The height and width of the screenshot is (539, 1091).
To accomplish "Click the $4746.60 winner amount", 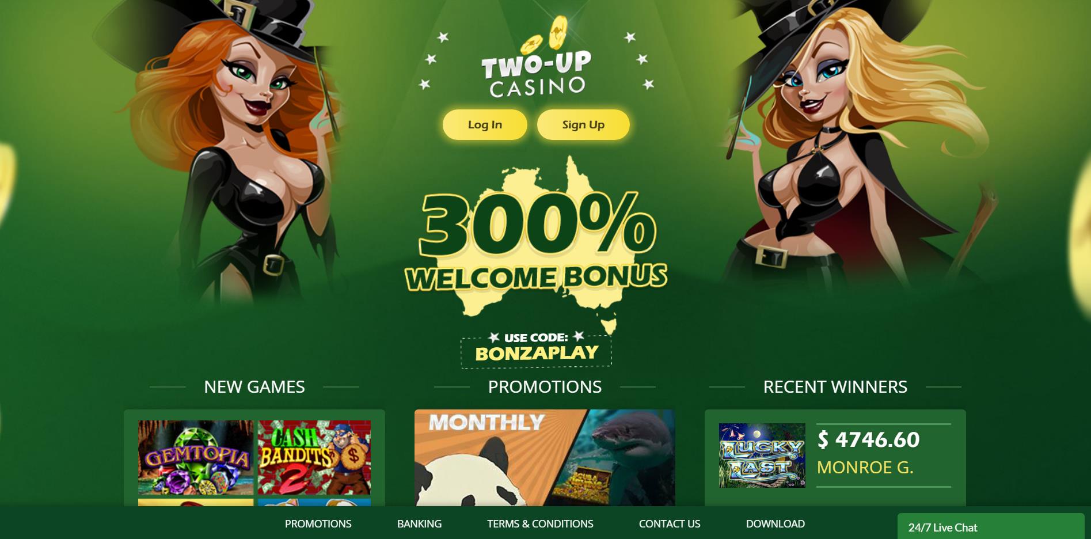I will point(868,440).
